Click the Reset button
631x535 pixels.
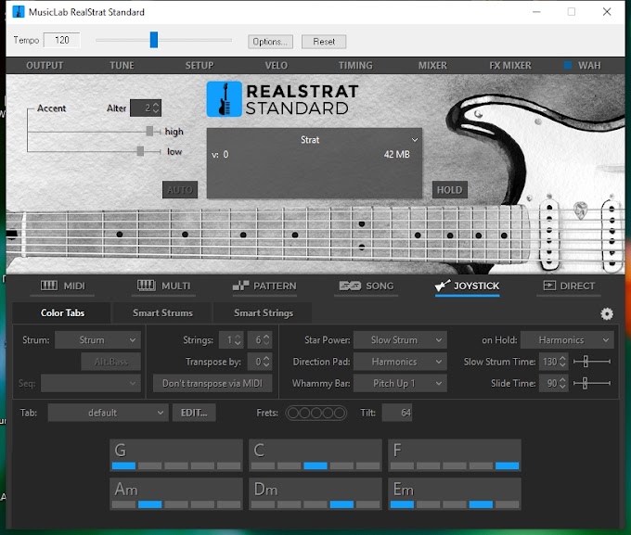point(324,42)
